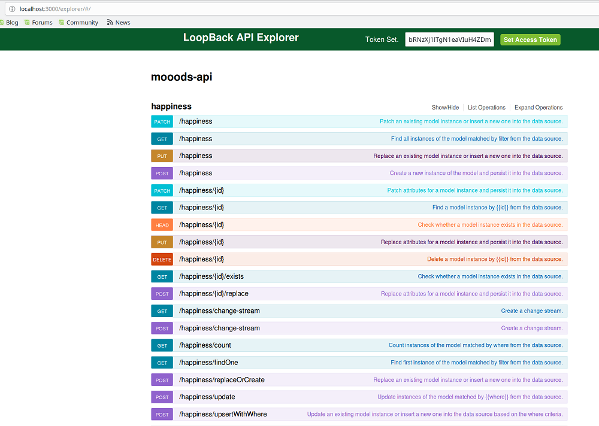Click the site info icon in address bar
599x426 pixels.
coord(12,9)
